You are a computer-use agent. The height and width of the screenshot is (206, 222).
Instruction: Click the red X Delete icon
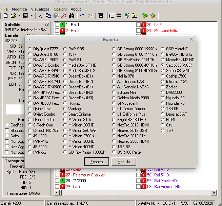[64, 16]
